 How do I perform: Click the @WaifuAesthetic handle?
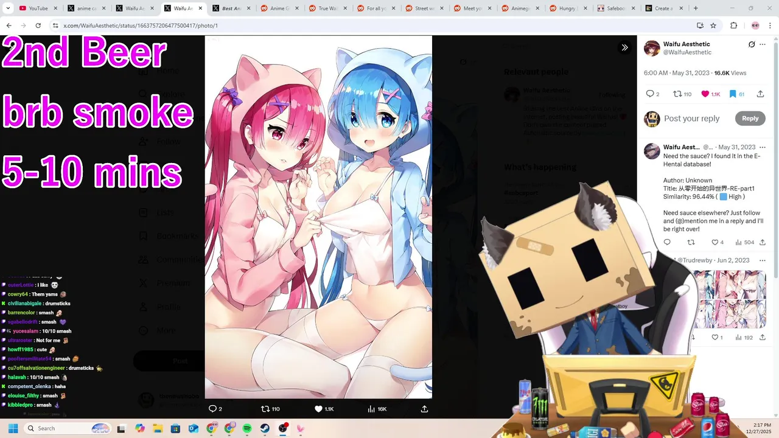(687, 52)
